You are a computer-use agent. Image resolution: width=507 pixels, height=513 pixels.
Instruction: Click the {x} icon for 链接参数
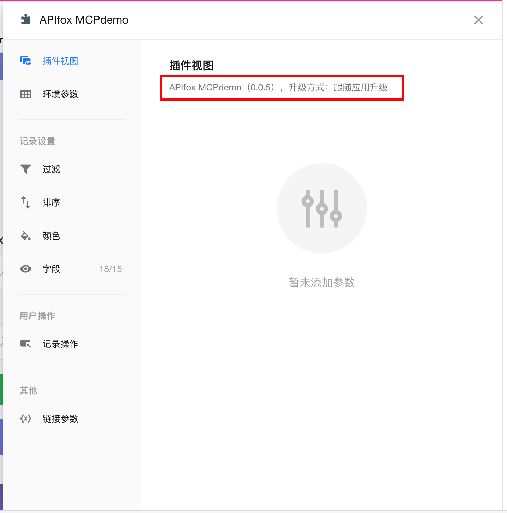tap(26, 419)
